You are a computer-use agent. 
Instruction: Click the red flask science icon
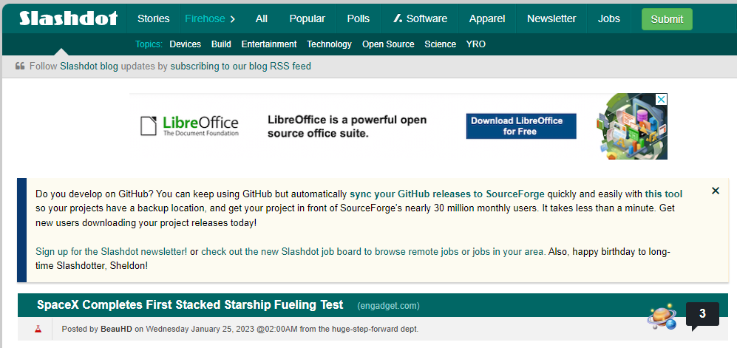38,329
